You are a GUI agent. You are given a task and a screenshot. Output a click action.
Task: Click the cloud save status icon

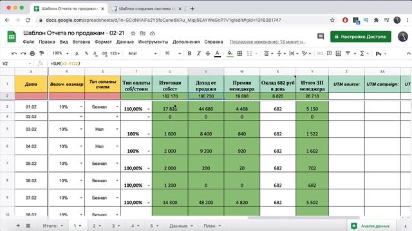(x=153, y=33)
